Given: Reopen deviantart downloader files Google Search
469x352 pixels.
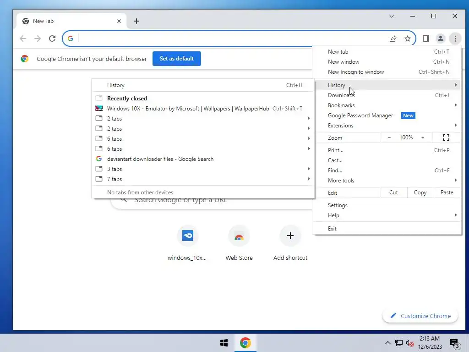Looking at the screenshot, I should [x=203, y=159].
